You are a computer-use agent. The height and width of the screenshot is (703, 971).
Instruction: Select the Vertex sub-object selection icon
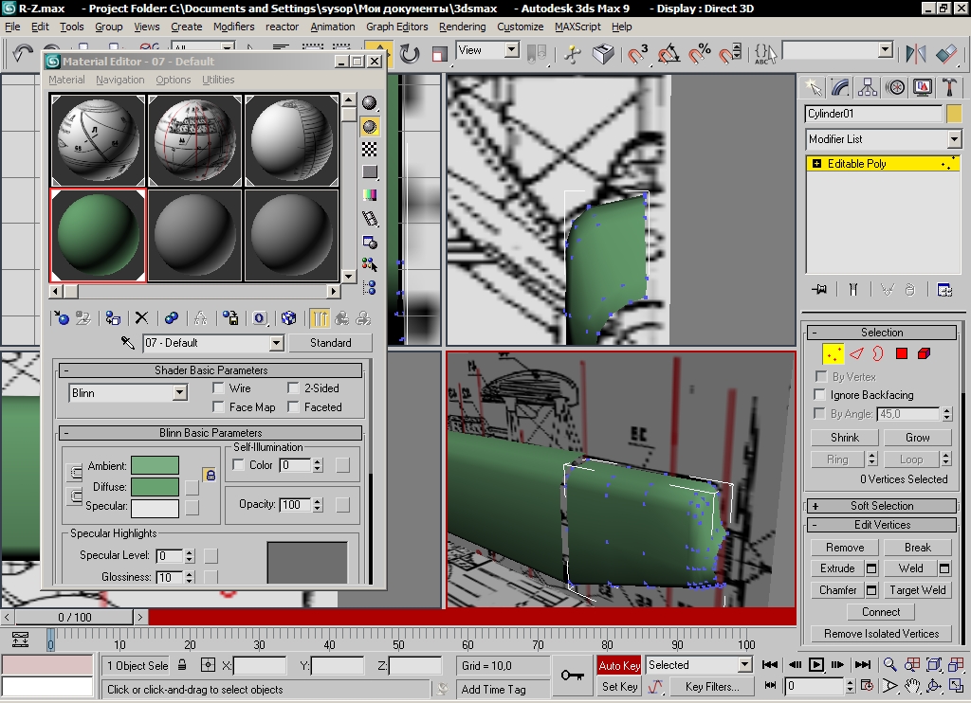coord(834,353)
